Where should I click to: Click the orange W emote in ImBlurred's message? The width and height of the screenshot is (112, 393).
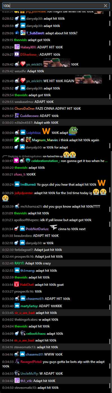(101, 183)
